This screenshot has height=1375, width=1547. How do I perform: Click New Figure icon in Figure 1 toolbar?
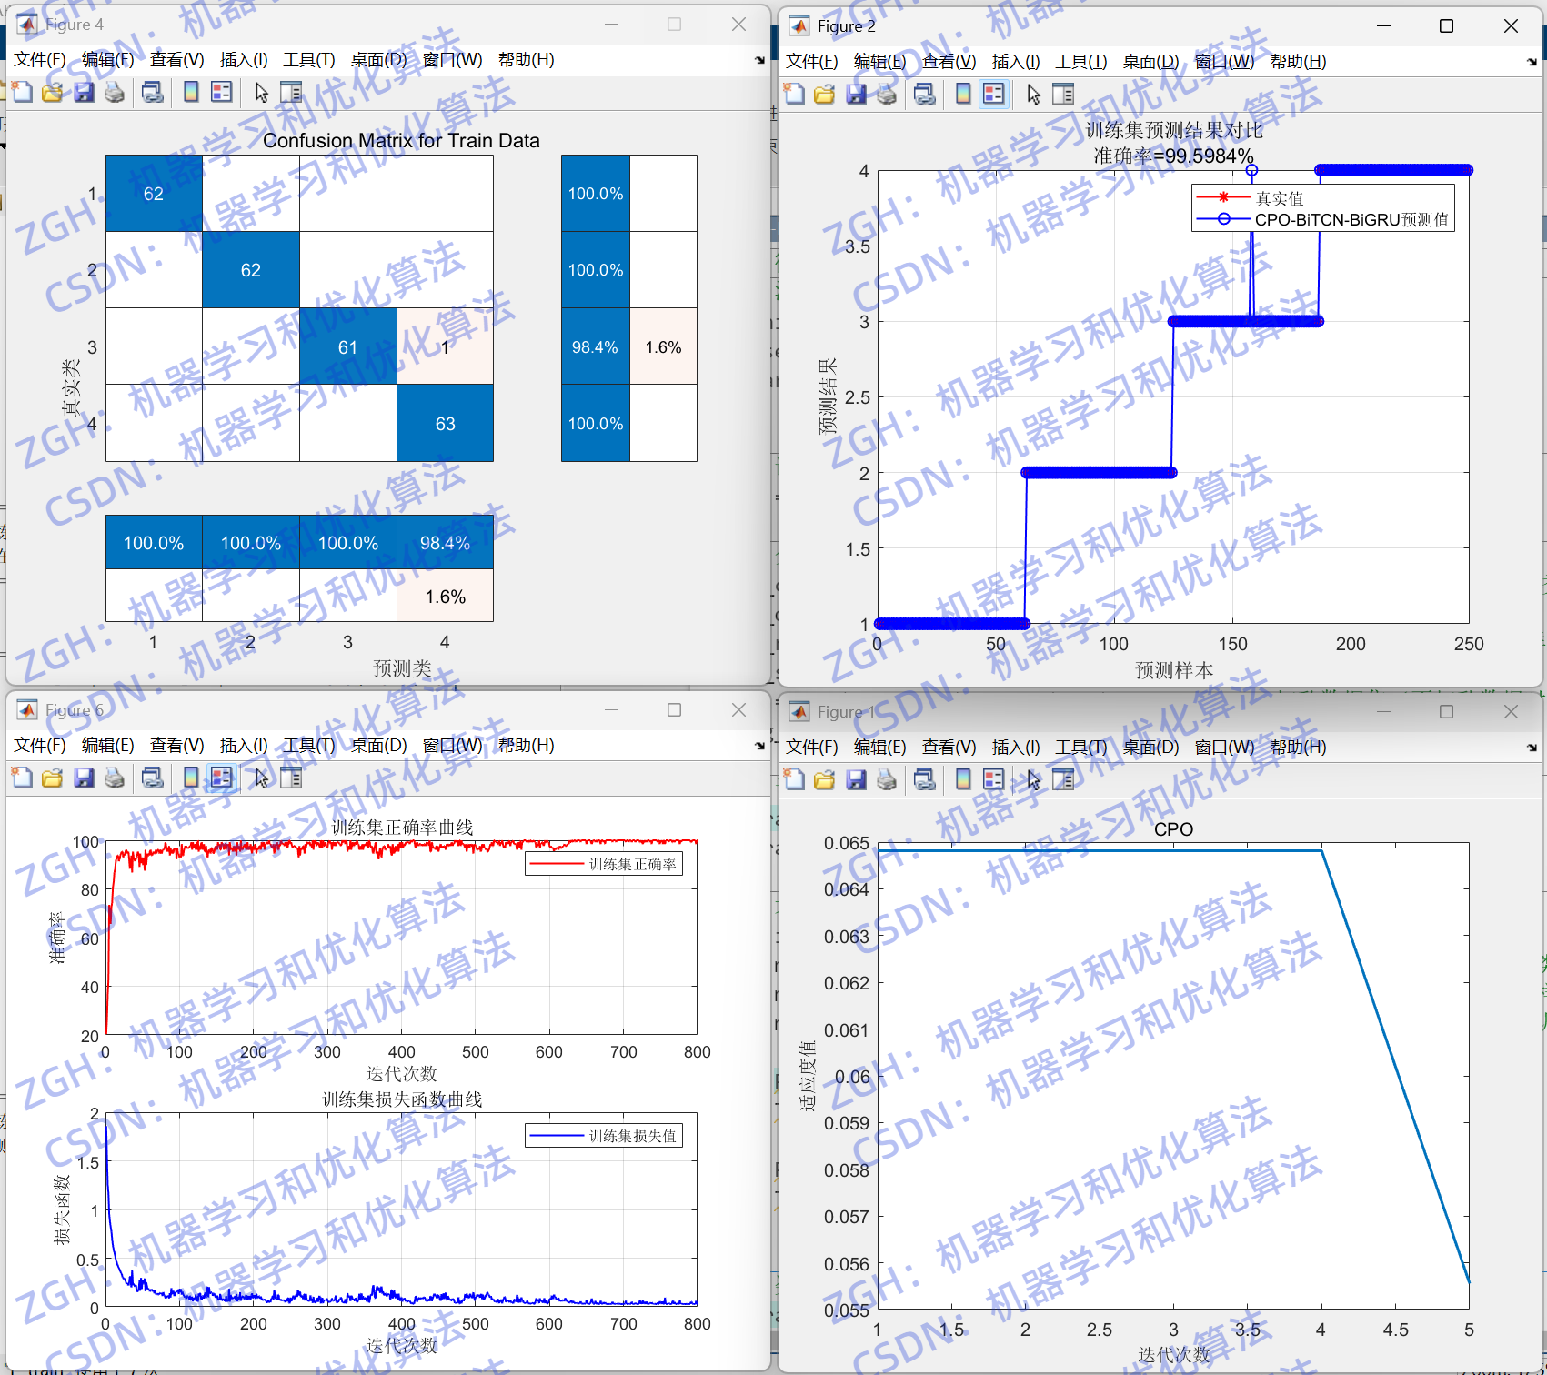tap(794, 779)
